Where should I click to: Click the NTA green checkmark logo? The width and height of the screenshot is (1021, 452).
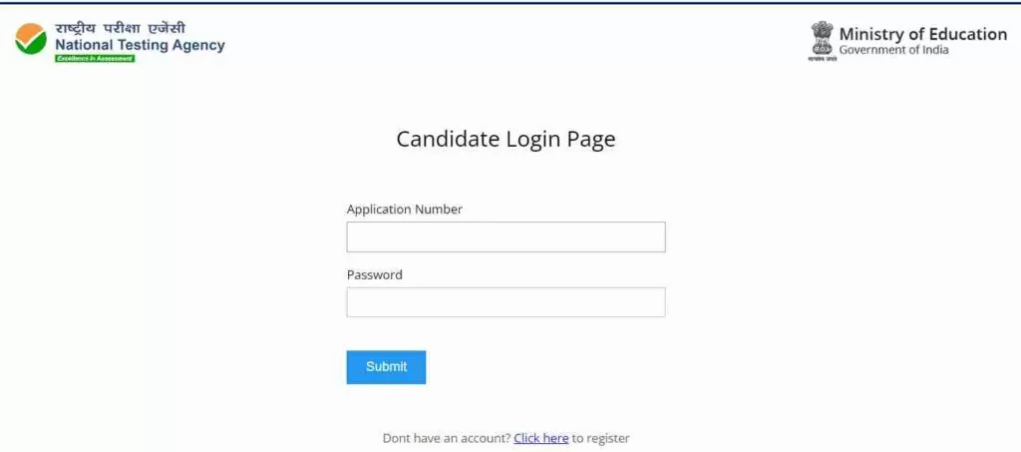coord(31,39)
